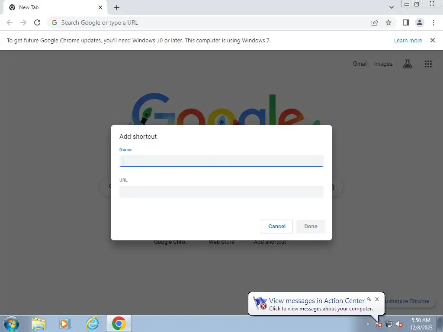443x332 pixels.
Task: Click the muted volume tray icon
Action: click(x=399, y=324)
